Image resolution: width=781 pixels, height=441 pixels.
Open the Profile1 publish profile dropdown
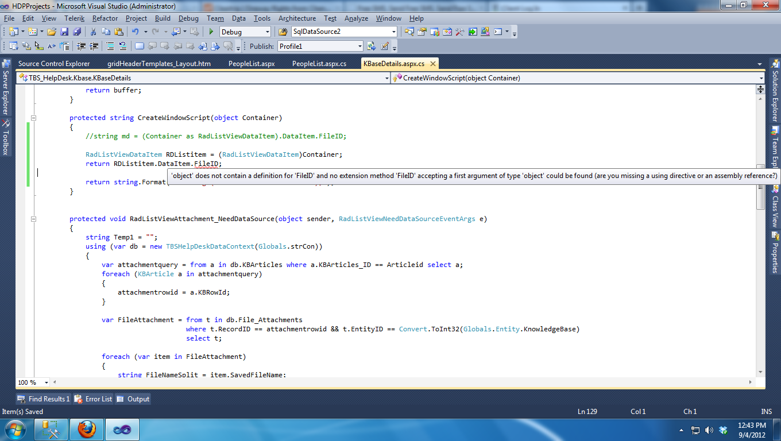pyautogui.click(x=359, y=47)
